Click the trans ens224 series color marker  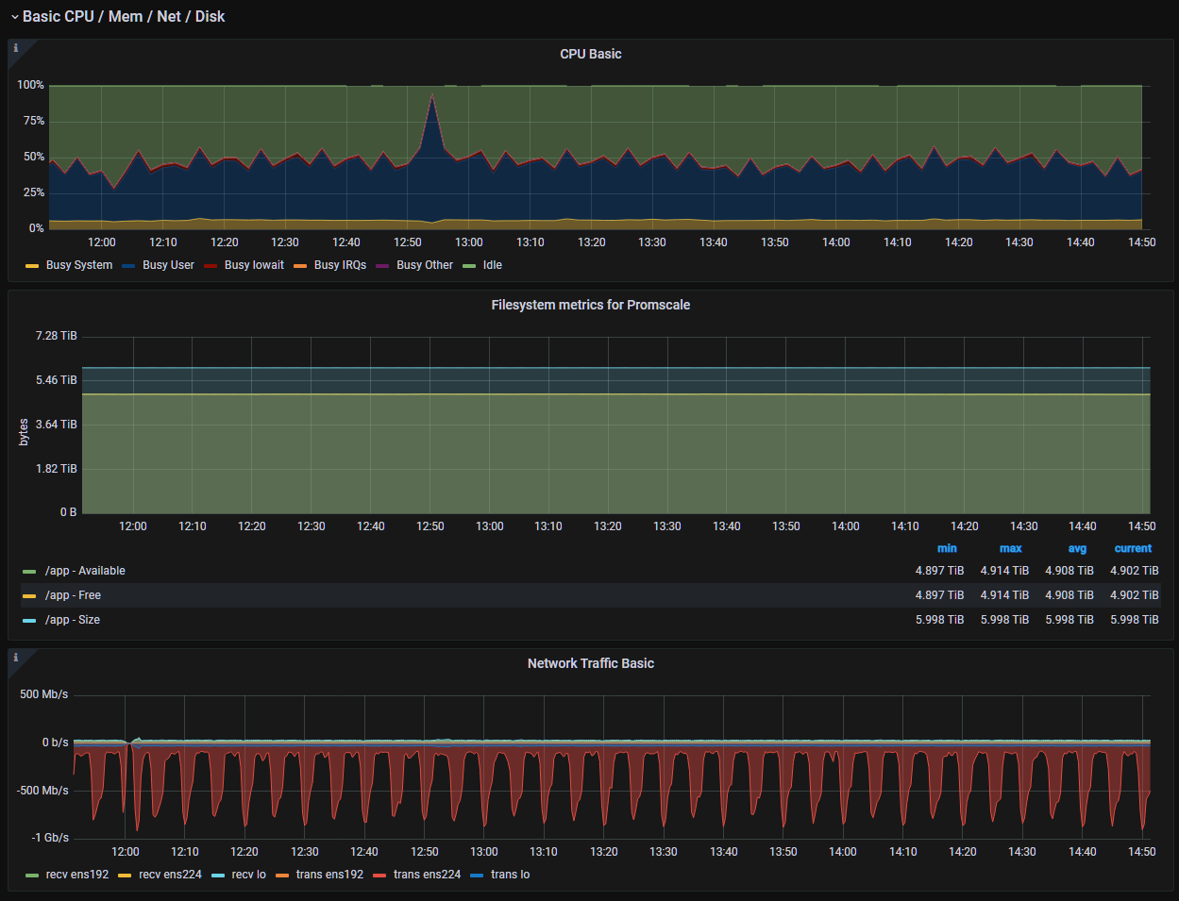click(379, 875)
